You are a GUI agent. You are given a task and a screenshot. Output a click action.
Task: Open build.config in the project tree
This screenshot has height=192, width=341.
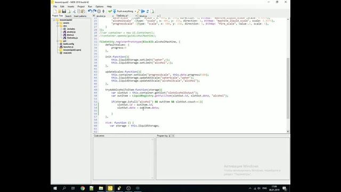pos(69,44)
